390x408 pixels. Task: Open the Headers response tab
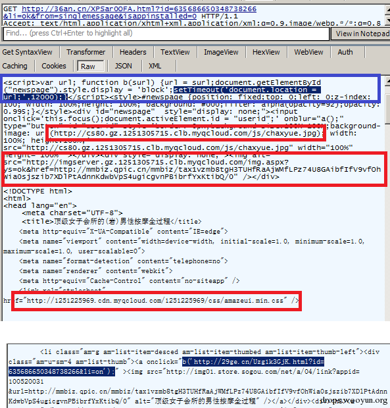tap(133, 52)
